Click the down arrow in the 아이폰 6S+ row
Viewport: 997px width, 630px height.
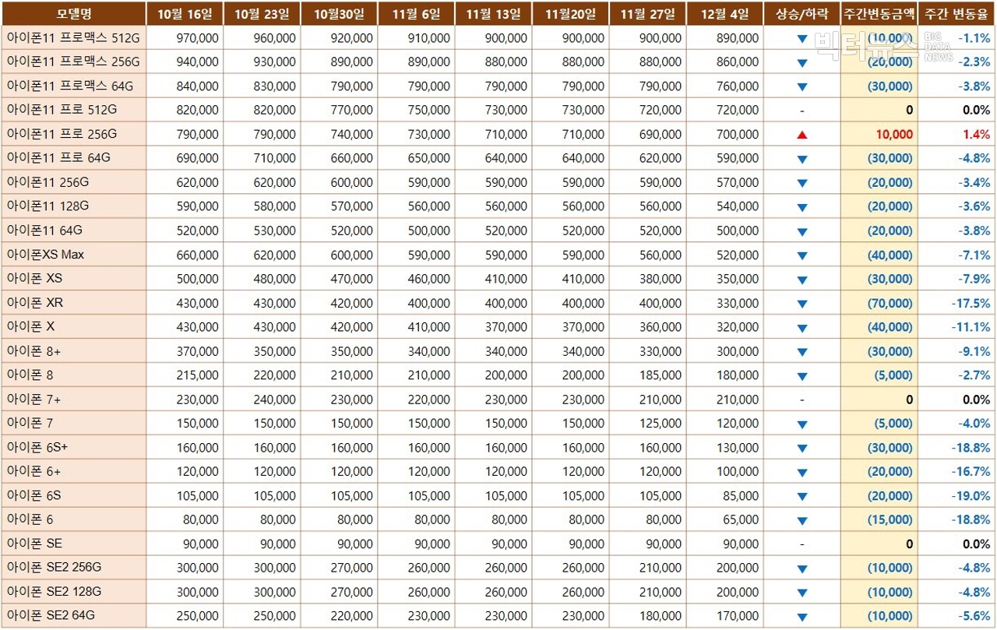tap(802, 449)
